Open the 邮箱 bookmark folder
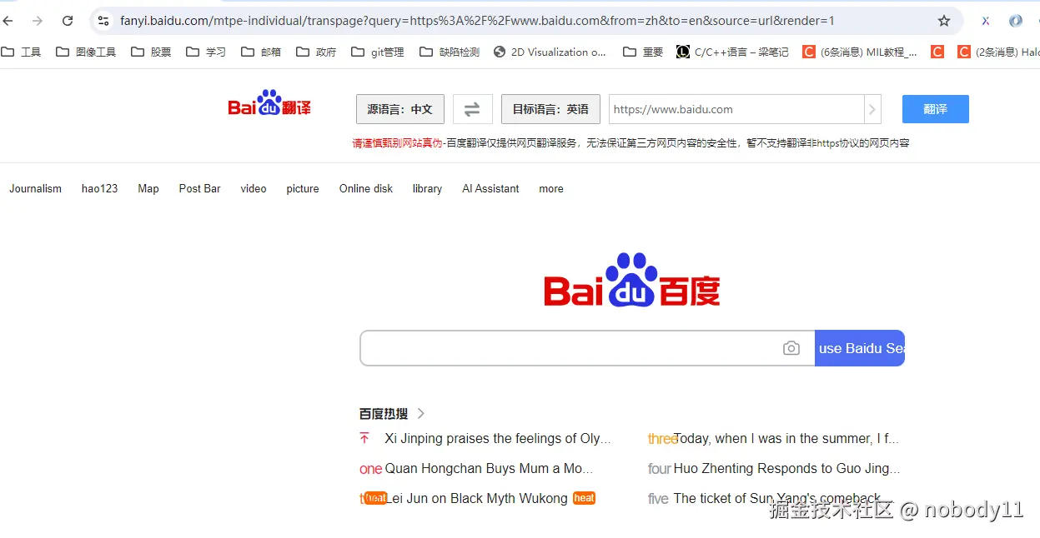Screen dimensions: 1040x538 pyautogui.click(x=261, y=52)
